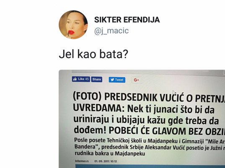Screen dimensions: 225x168
Task: Click the PREDSEDNIK VUČIĆ headline text
Action: [144, 97]
